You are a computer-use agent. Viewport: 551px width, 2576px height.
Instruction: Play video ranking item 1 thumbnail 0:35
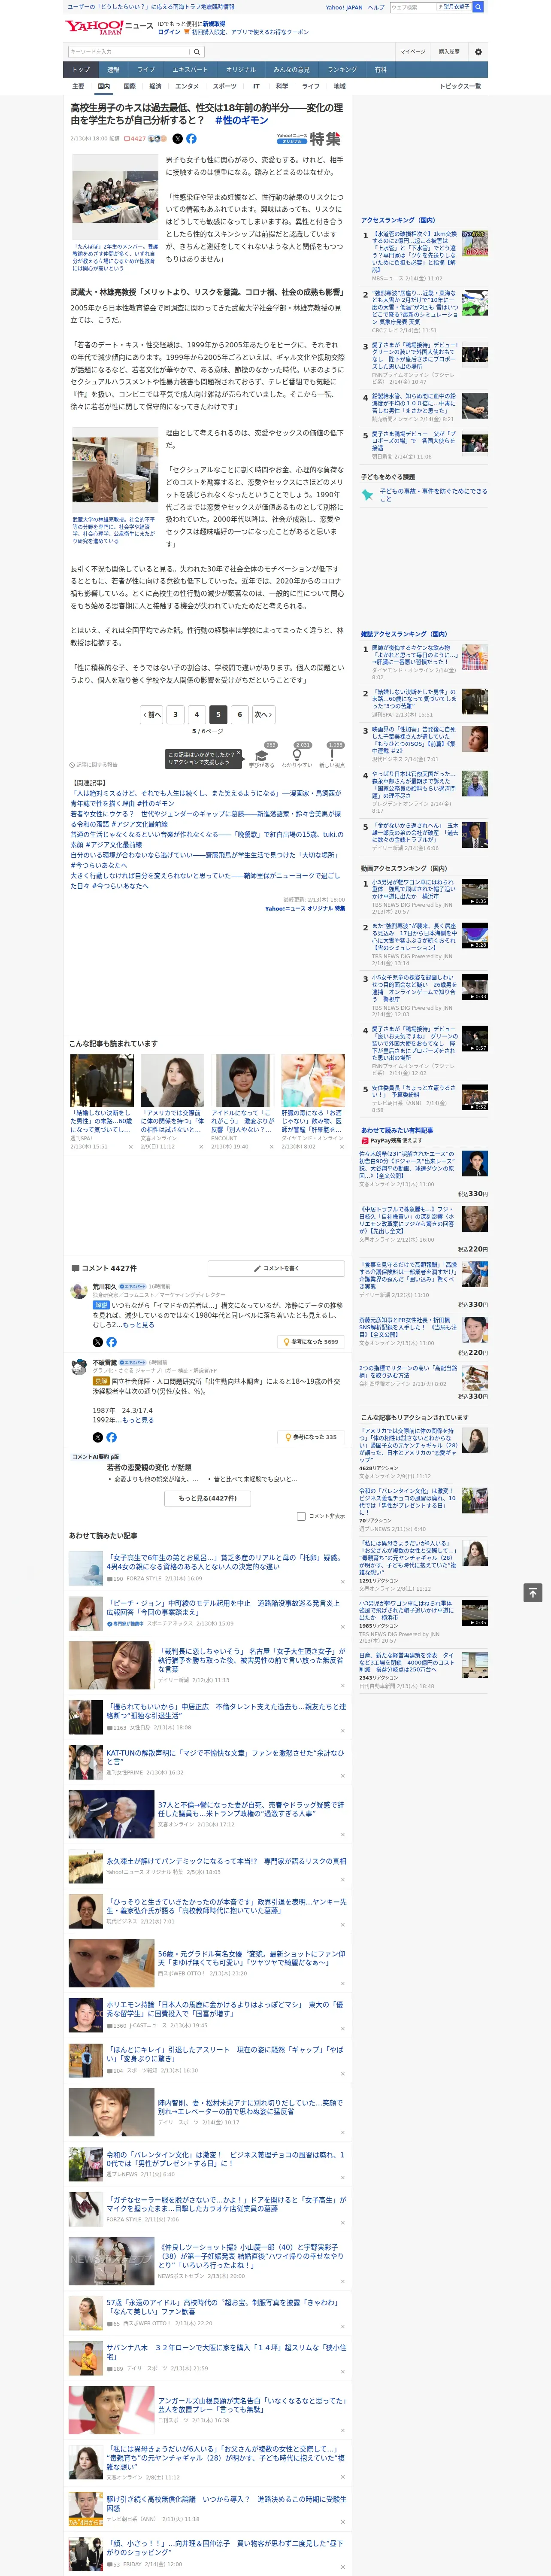(475, 892)
